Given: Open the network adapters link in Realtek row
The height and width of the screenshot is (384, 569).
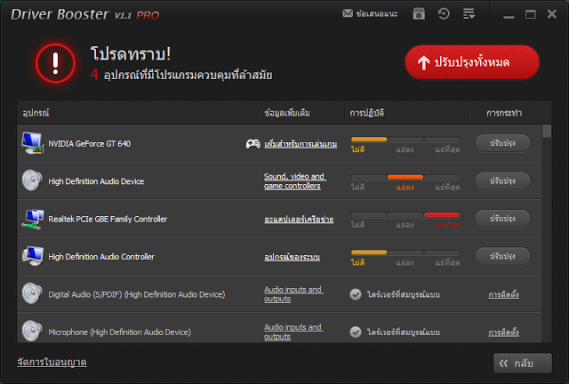Looking at the screenshot, I should click(x=299, y=220).
